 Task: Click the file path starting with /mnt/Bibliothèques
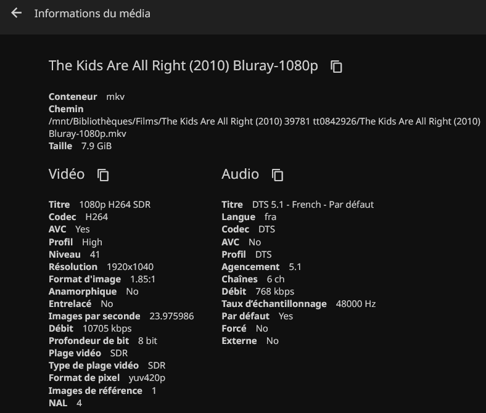coord(264,121)
